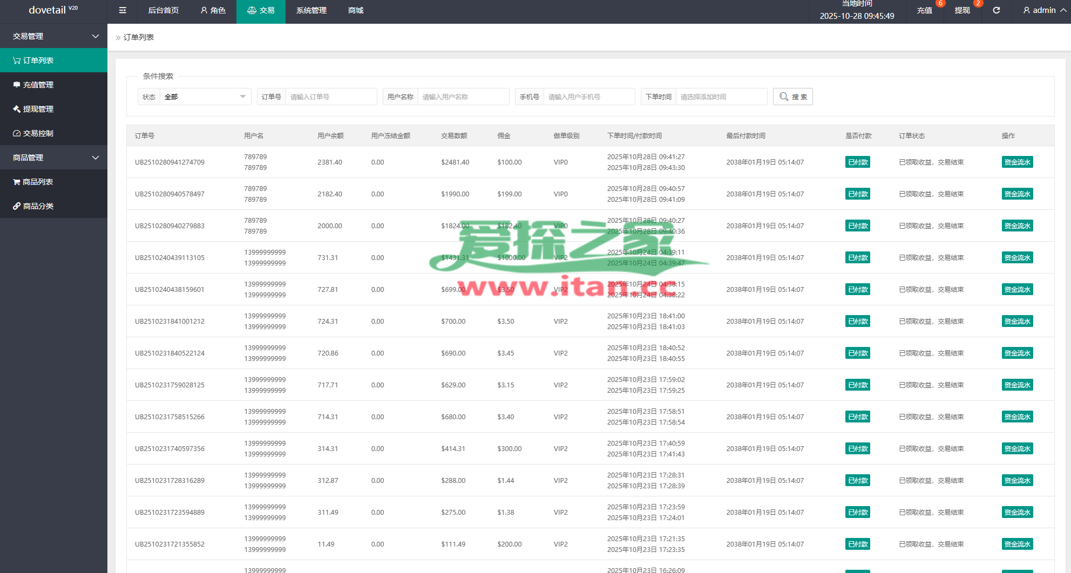Switch to the 商城 top menu

(x=356, y=10)
